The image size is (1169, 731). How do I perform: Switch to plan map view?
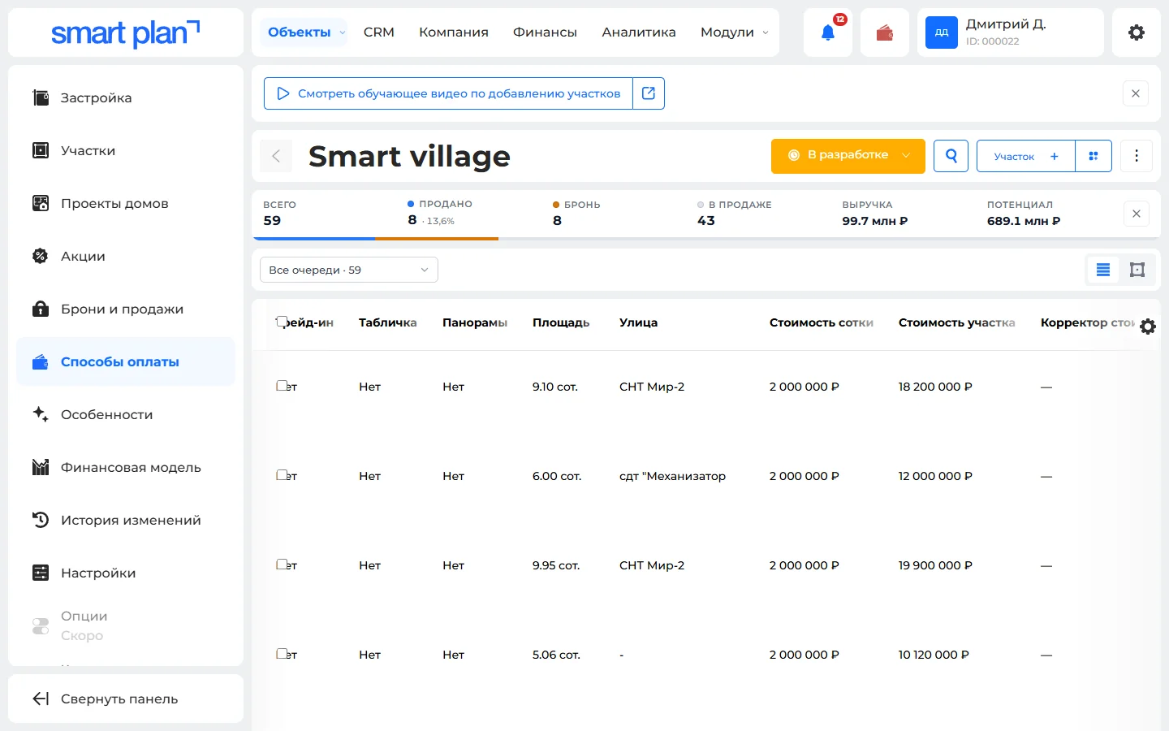(x=1137, y=270)
